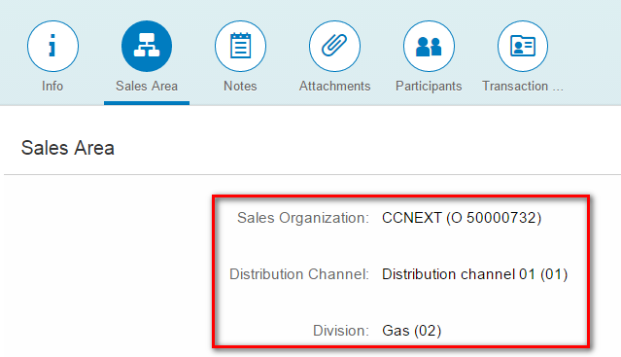Screen dimensions: 621x357
Task: Switch to the Attachments tab label
Action: click(334, 86)
